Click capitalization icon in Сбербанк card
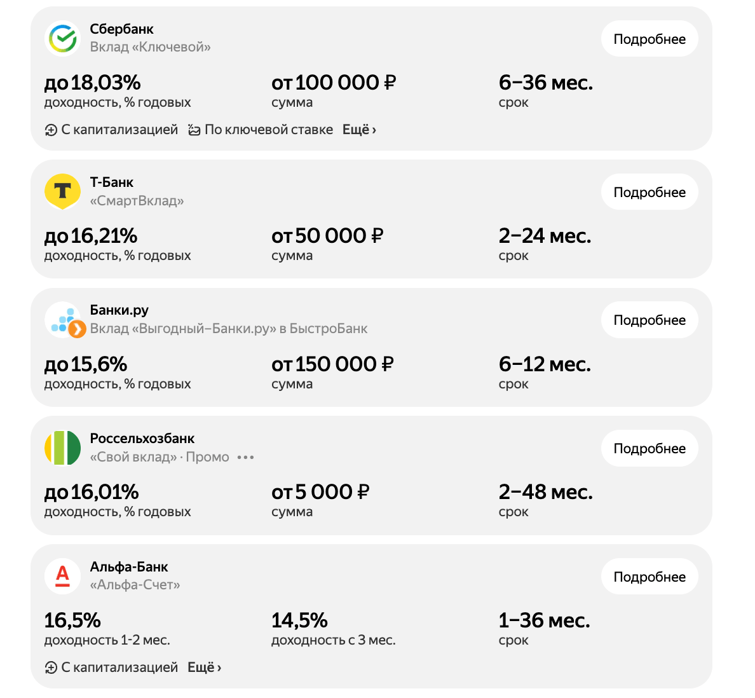Viewport: 755px width, 698px height. tap(51, 130)
